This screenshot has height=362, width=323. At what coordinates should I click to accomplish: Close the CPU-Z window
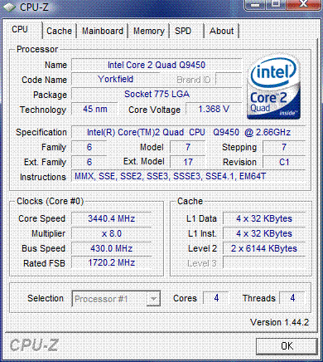pyautogui.click(x=303, y=5)
